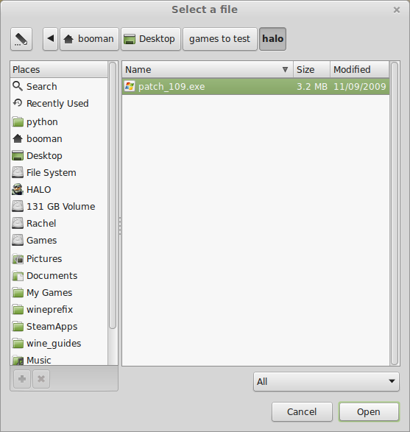Viewport: 410px width, 432px height.
Task: Click the Cancel button
Action: point(302,412)
